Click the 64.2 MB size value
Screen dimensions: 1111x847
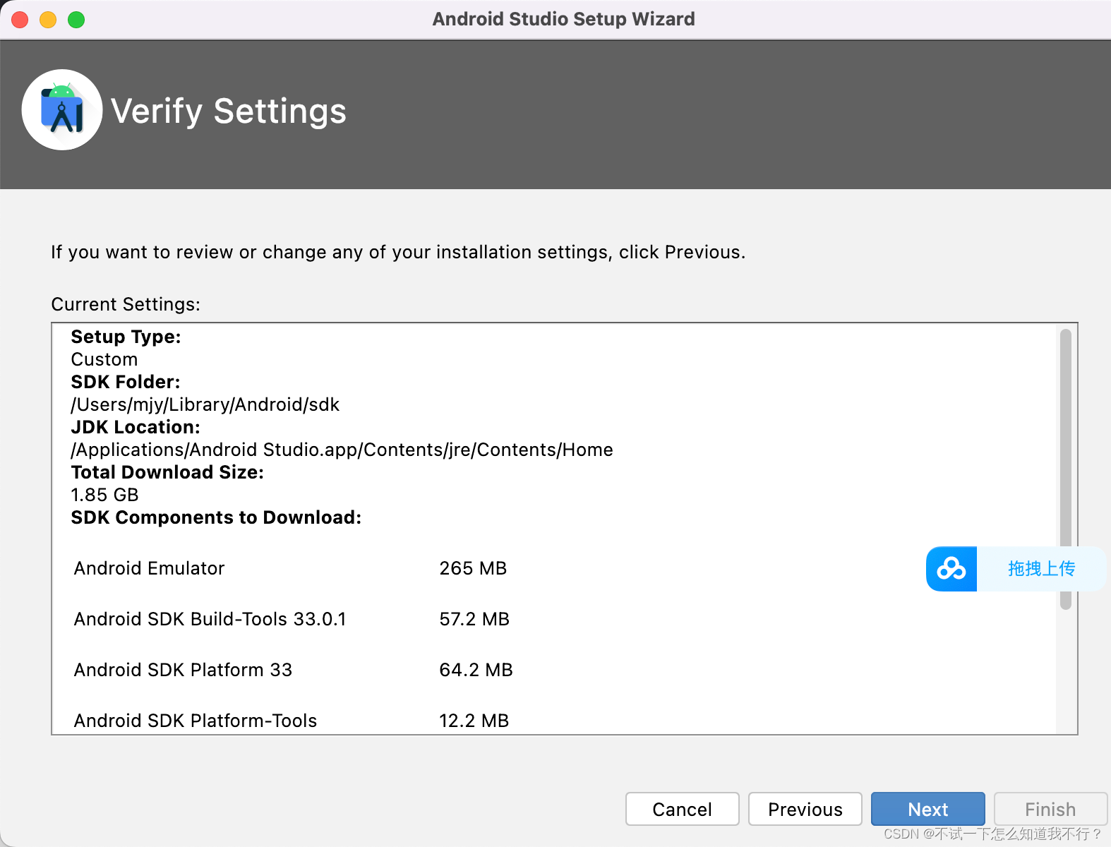(x=476, y=670)
